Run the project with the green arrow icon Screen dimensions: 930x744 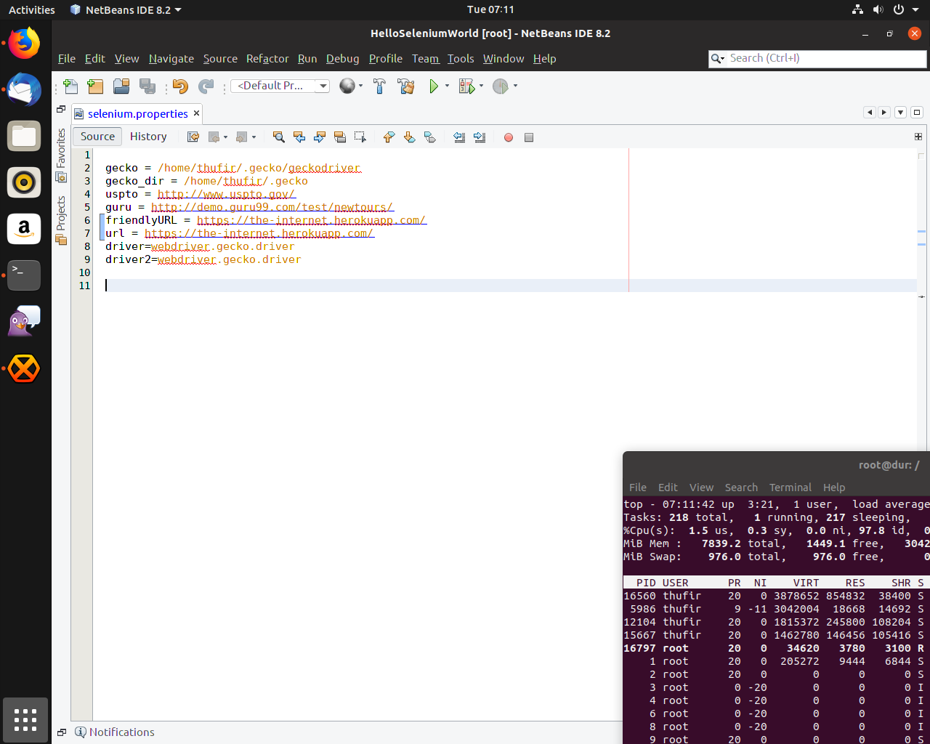(434, 86)
